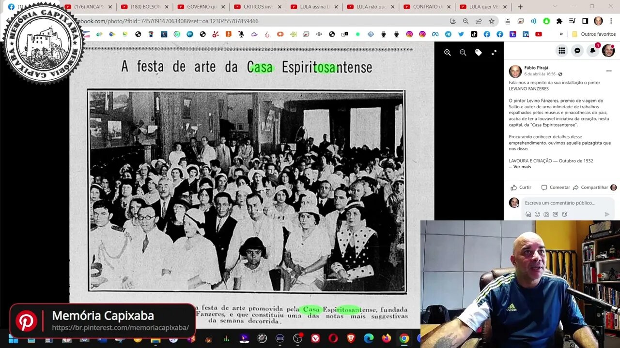Screen dimensions: 620x348
Task: Open emoji picker in comment box
Action: tap(537, 214)
